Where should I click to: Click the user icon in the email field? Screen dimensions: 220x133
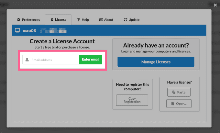tap(27, 60)
